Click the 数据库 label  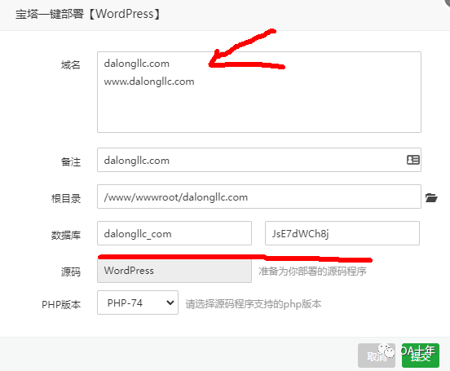tap(66, 235)
